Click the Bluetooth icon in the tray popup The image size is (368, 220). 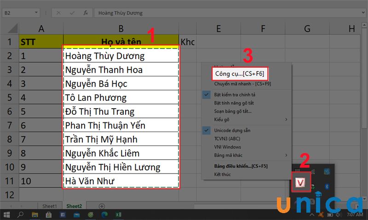pyautogui.click(x=327, y=187)
